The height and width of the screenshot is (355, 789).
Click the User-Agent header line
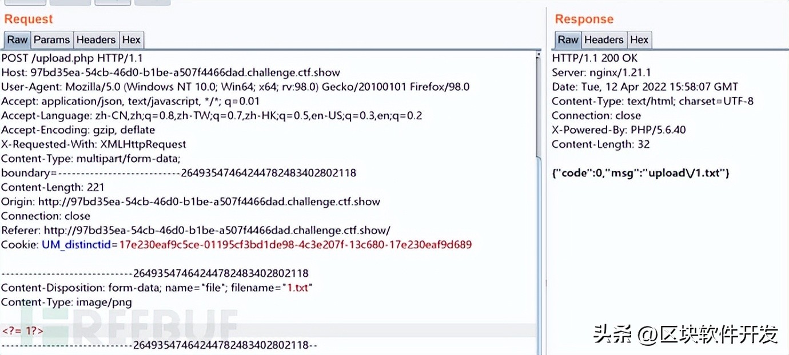point(235,87)
